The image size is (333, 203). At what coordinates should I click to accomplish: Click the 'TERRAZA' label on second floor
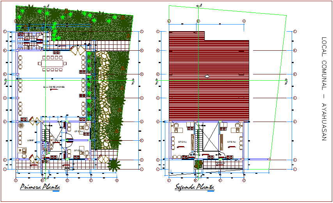tap(220, 163)
